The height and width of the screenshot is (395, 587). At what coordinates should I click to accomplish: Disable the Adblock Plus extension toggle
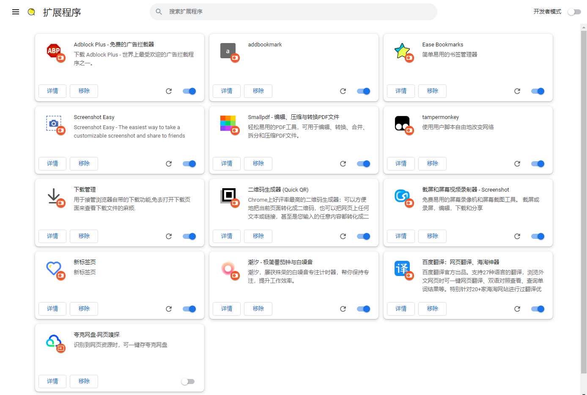tap(189, 91)
